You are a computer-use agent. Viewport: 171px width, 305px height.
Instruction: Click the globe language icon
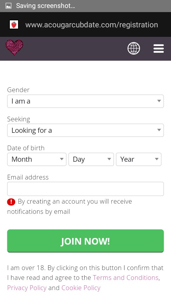point(134,48)
